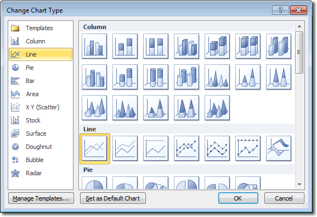Open the Bar chart category
The width and height of the screenshot is (317, 217).
tap(41, 81)
